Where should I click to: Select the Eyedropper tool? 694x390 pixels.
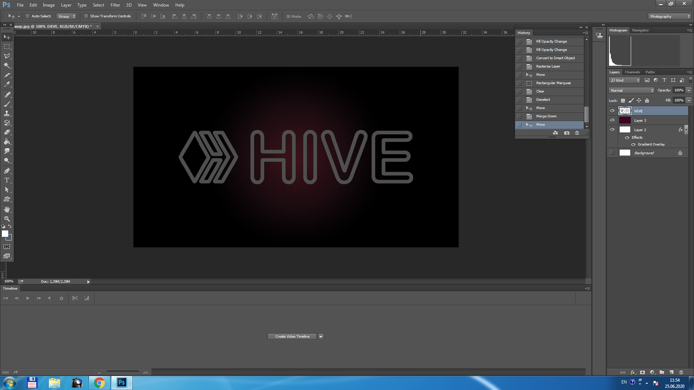7,84
